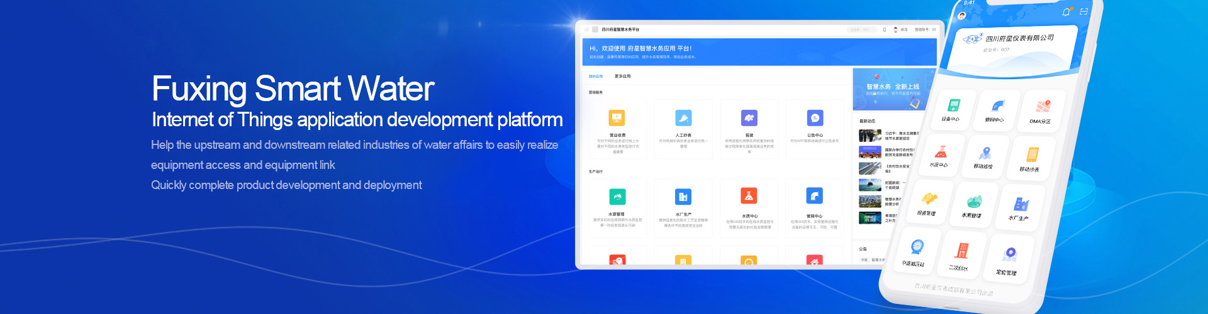Click the welcome banner Hi, 欢迎使用 府星智慧水务应用 平台
The image size is (1208, 314).
point(759,51)
